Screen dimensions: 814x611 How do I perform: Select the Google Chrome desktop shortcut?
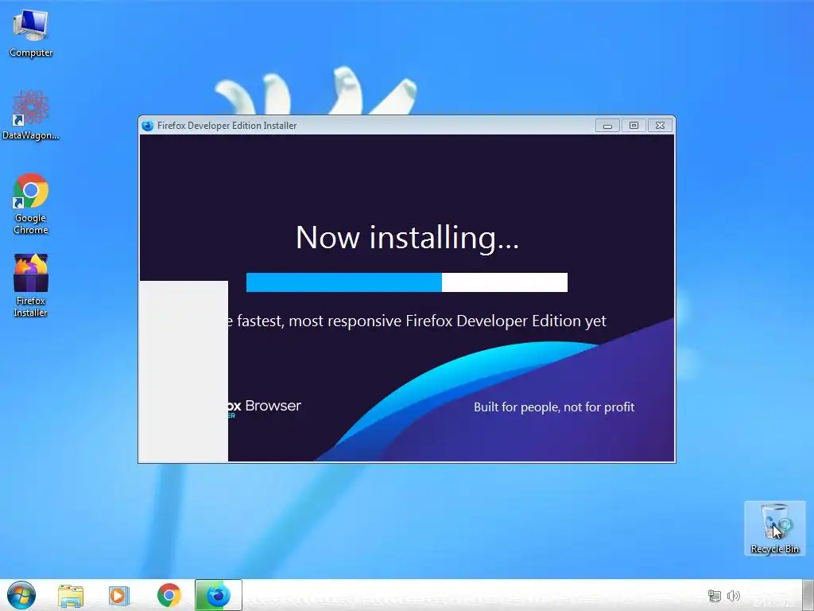pyautogui.click(x=31, y=204)
